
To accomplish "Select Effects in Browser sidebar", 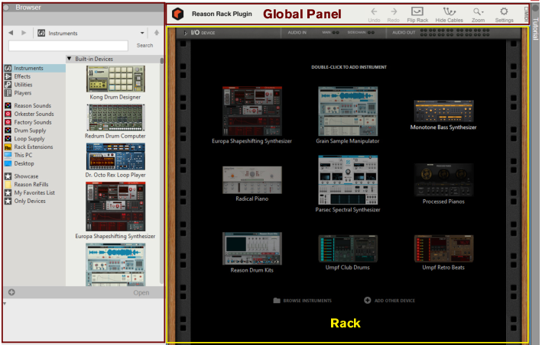I will coord(22,76).
